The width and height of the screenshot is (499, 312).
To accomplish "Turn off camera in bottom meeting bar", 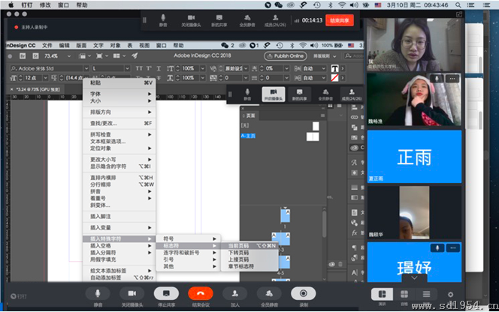I will [x=133, y=295].
